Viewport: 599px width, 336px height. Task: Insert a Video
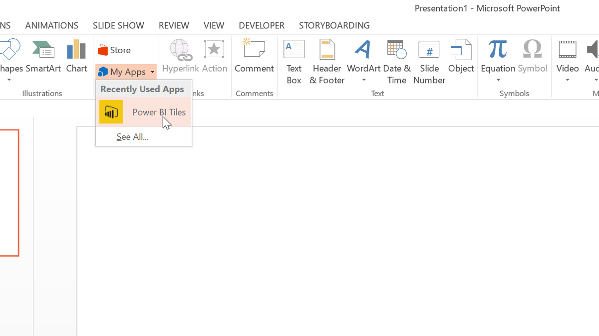point(568,57)
